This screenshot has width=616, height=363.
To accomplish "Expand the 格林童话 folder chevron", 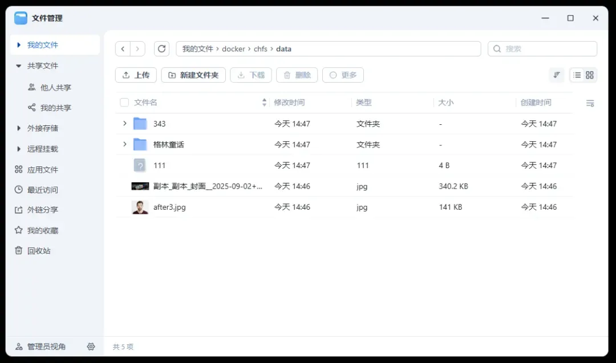I will tap(125, 145).
